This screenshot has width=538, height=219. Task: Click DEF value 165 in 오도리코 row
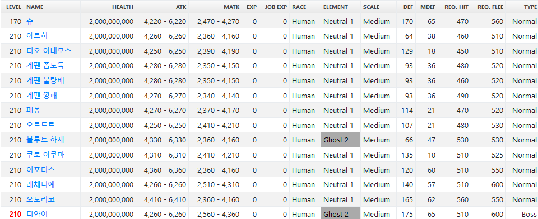(407, 199)
